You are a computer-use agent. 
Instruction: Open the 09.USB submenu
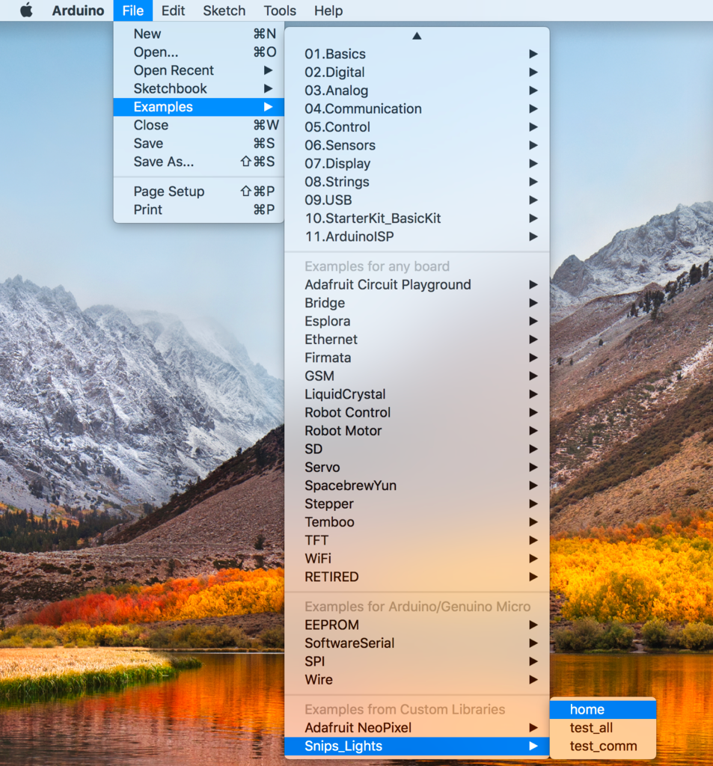pos(417,200)
